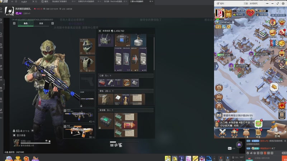Open the 行囊 bag icon

tap(246, 133)
